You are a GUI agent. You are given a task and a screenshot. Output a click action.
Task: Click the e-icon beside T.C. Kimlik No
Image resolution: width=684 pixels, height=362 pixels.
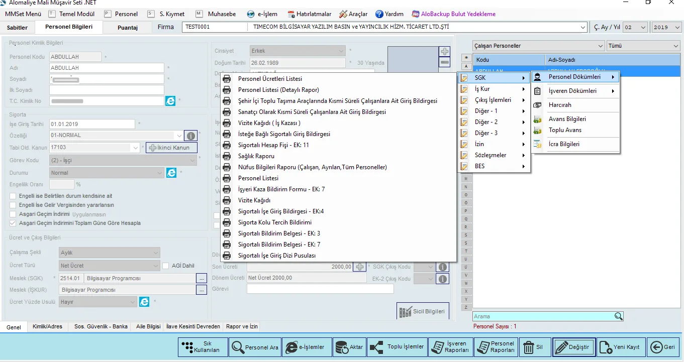point(171,101)
